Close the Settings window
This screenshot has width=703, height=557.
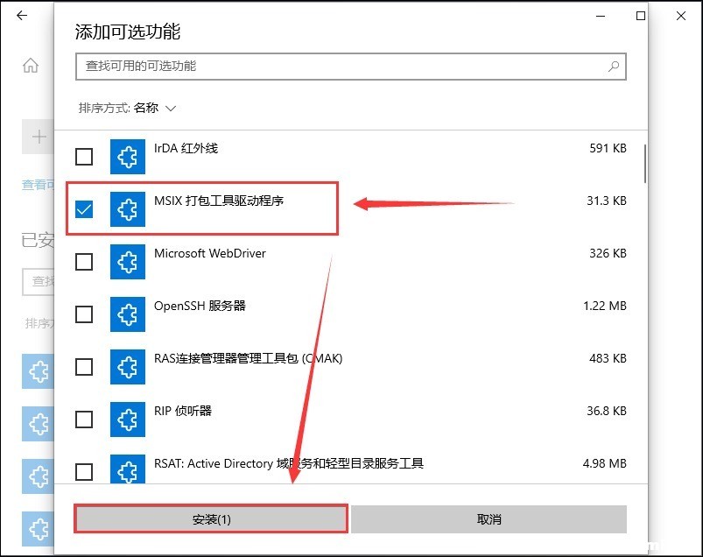(681, 16)
